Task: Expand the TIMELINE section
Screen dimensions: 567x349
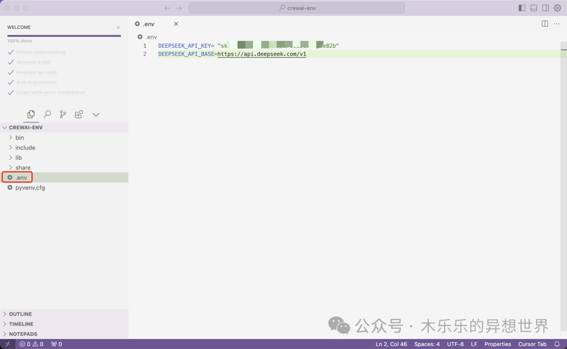Action: pyautogui.click(x=64, y=324)
